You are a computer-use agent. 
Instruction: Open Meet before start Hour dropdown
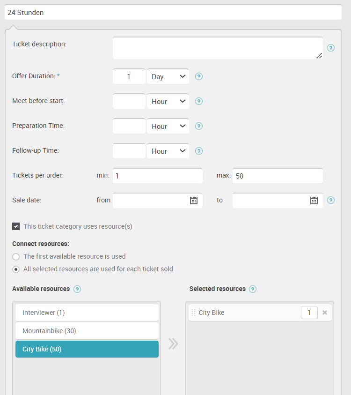168,101
